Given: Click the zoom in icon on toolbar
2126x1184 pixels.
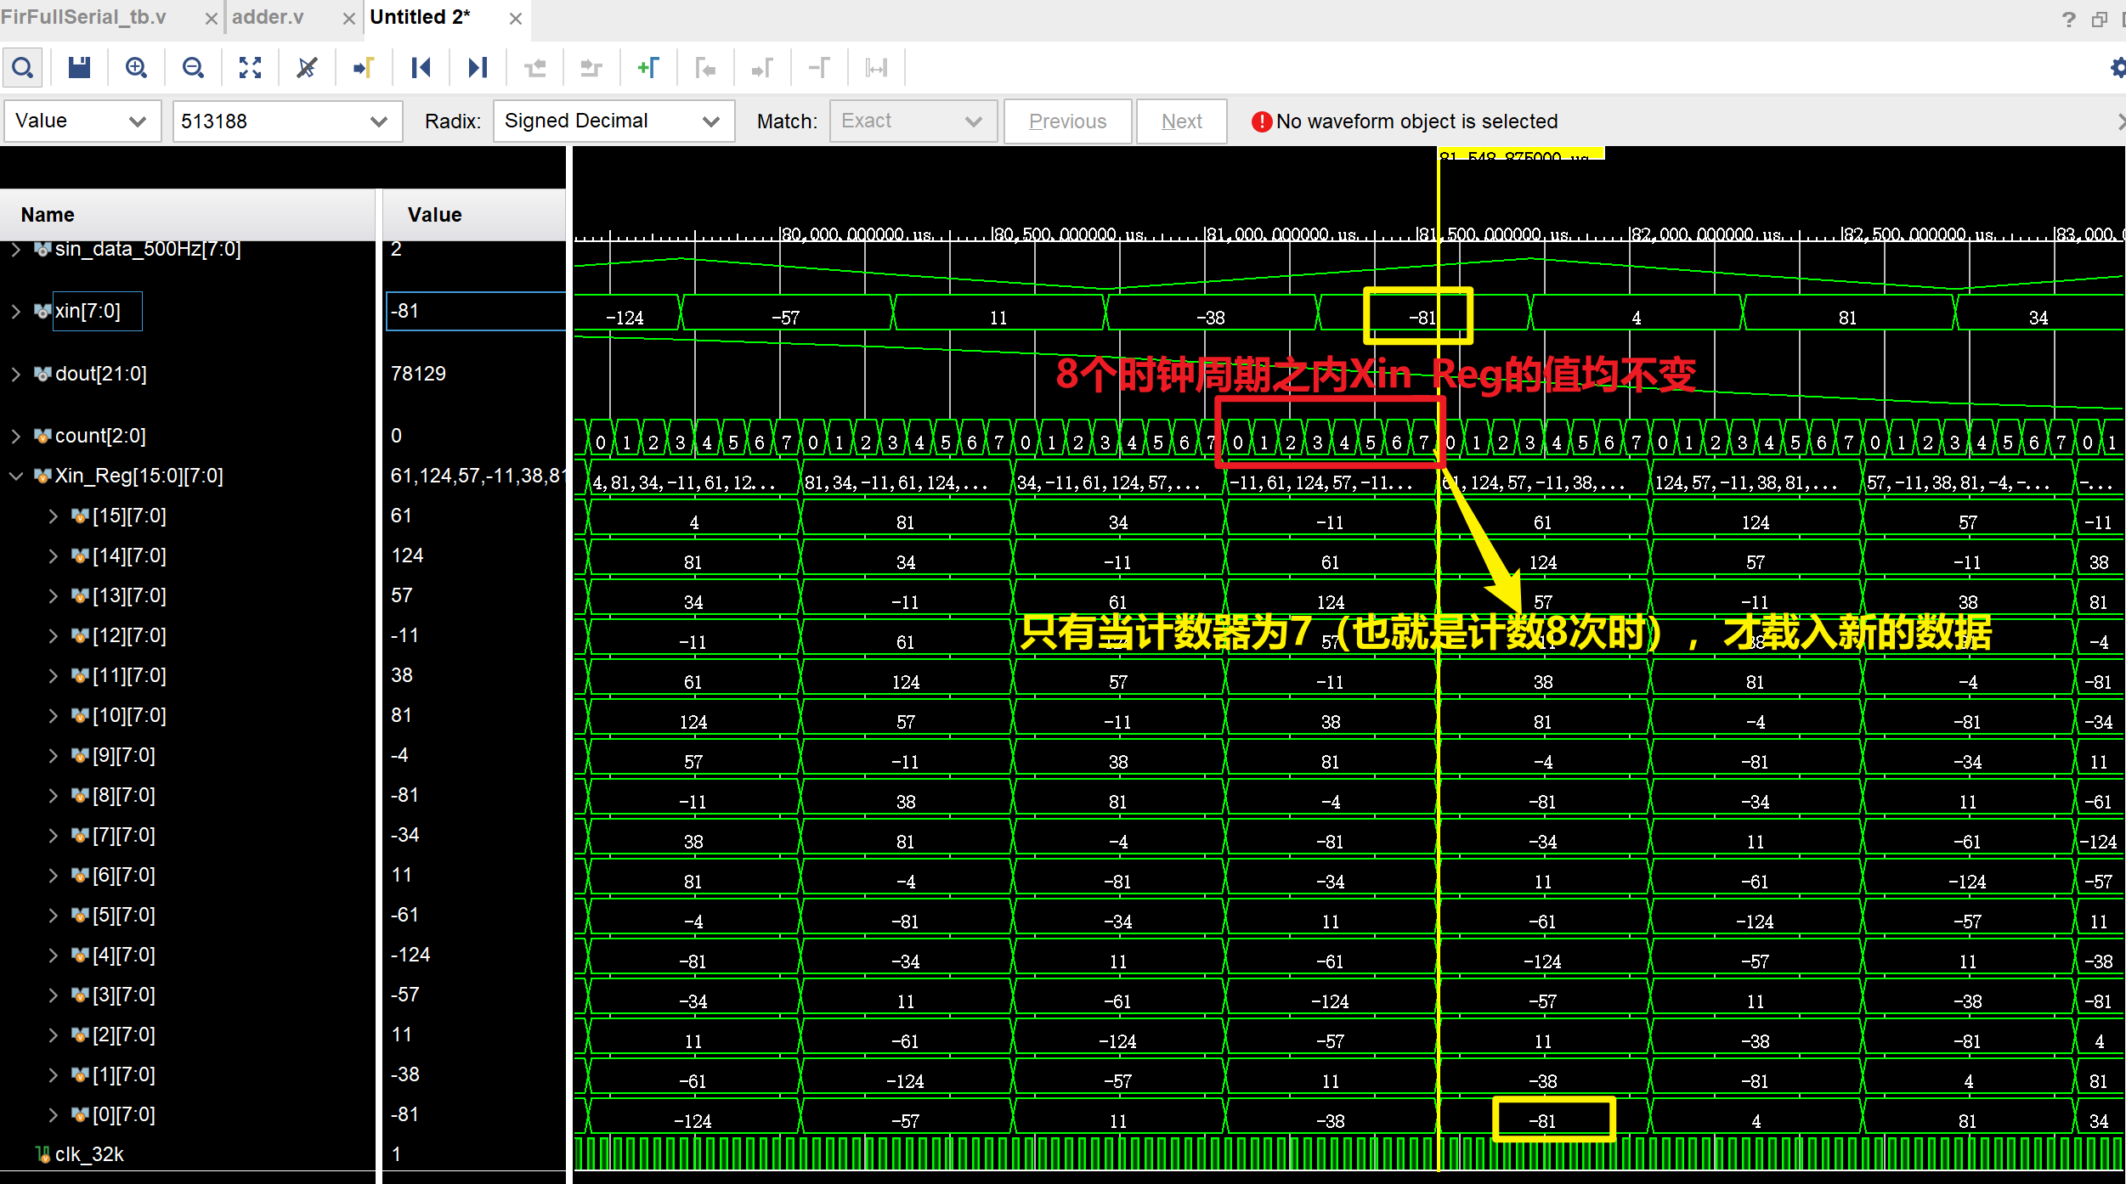Looking at the screenshot, I should [x=134, y=67].
